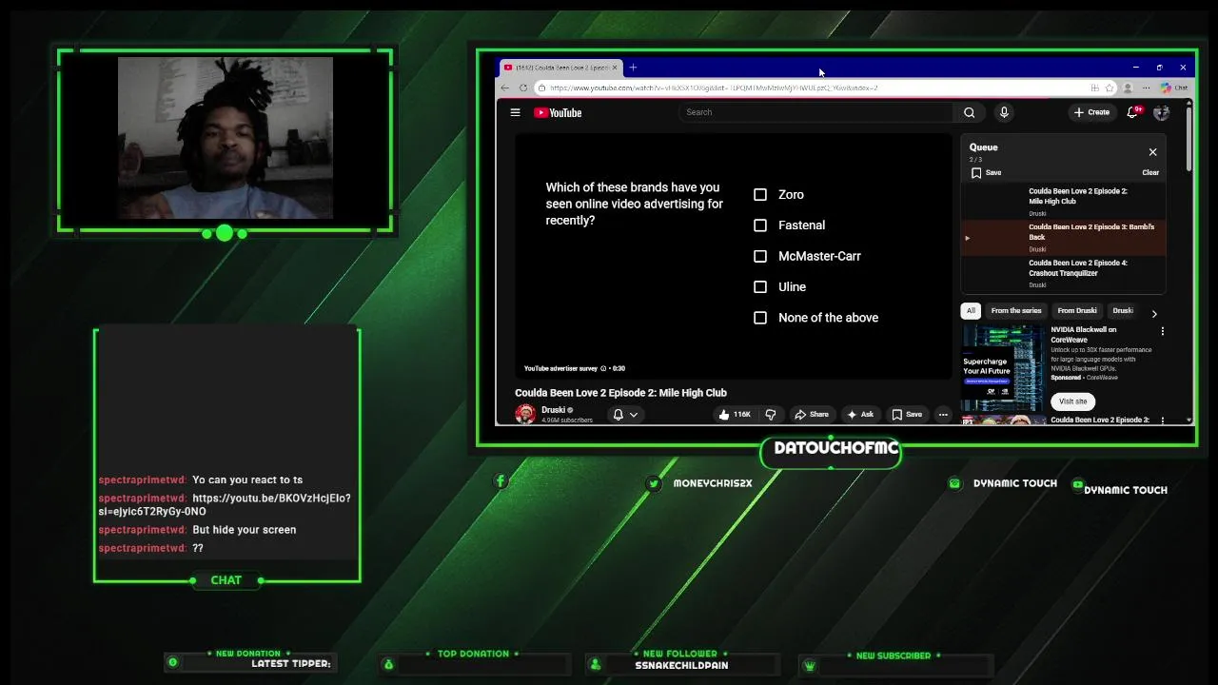
Task: Select From Druski chip
Action: (x=1077, y=311)
